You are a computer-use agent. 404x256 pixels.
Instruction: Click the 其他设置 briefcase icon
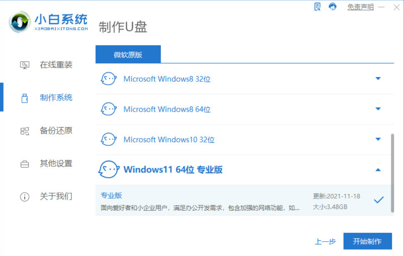(x=25, y=164)
